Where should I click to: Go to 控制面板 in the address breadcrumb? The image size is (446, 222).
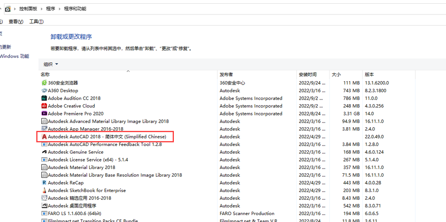click(x=28, y=9)
